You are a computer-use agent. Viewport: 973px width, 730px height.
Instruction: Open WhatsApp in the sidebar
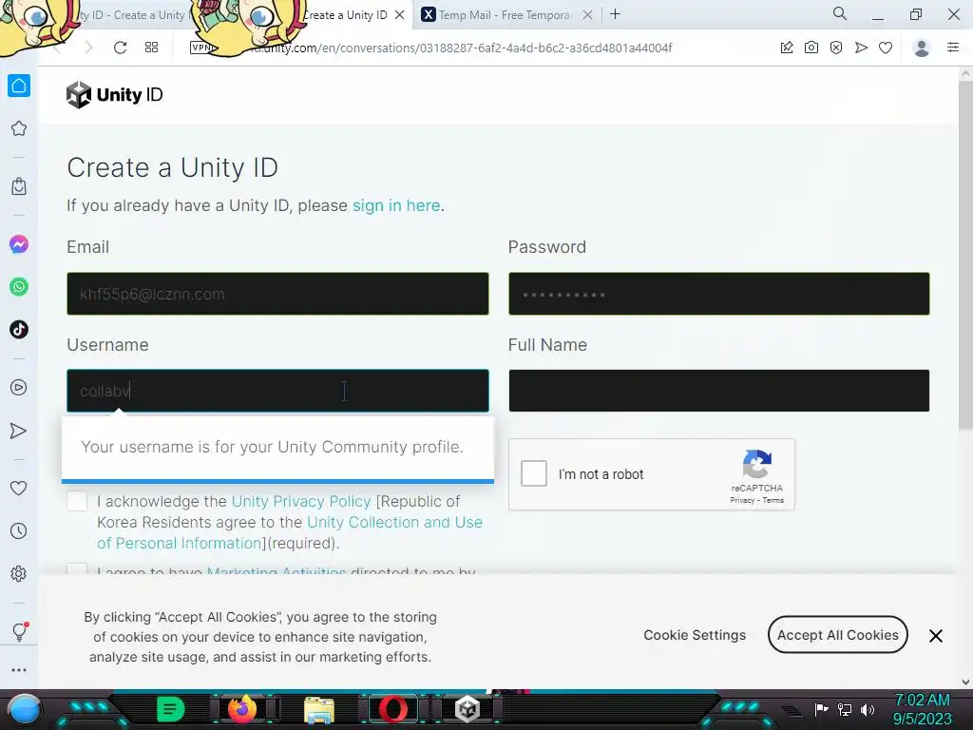click(19, 287)
